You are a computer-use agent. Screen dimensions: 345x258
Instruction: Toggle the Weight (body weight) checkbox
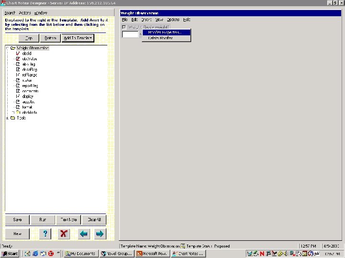(x=124, y=27)
